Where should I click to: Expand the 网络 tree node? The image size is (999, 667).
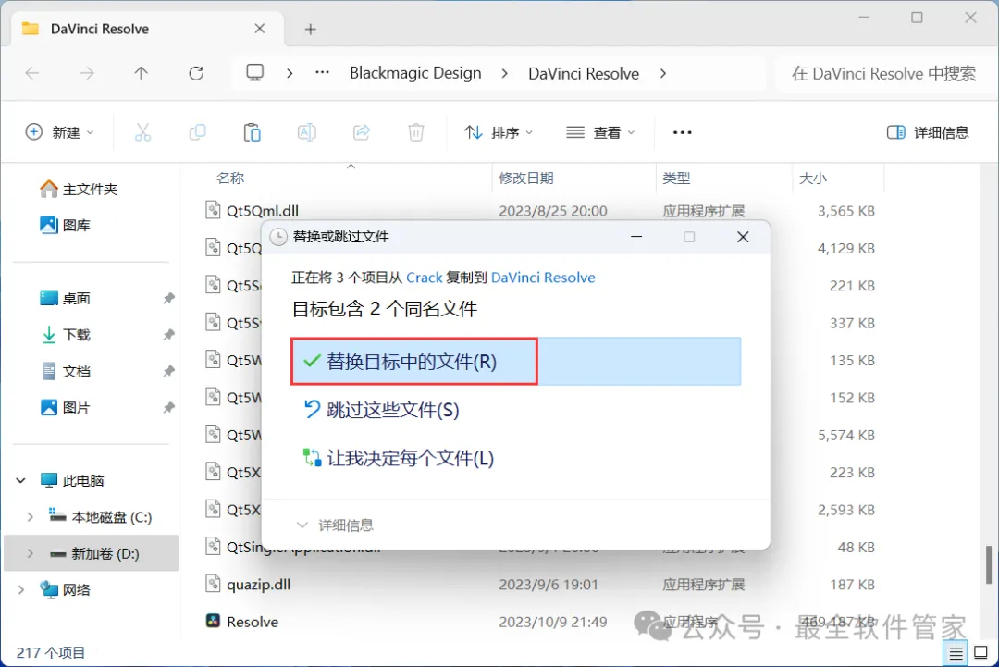pos(21,590)
